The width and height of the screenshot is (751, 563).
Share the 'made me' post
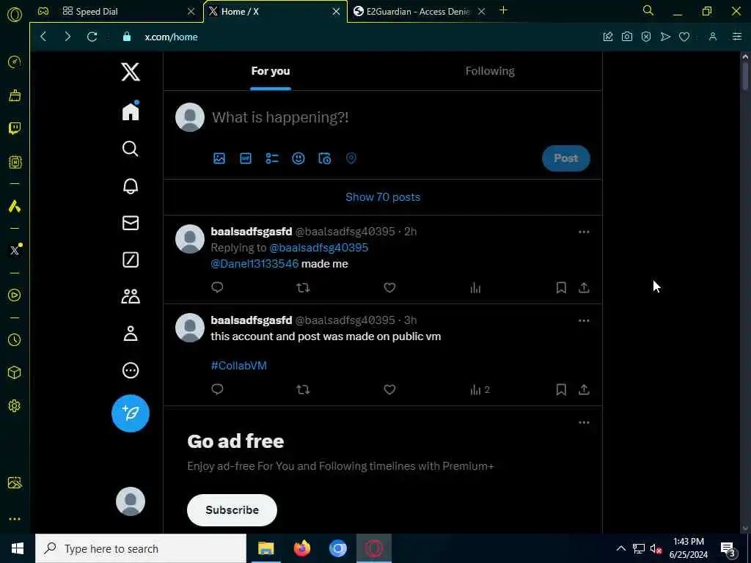click(x=584, y=287)
